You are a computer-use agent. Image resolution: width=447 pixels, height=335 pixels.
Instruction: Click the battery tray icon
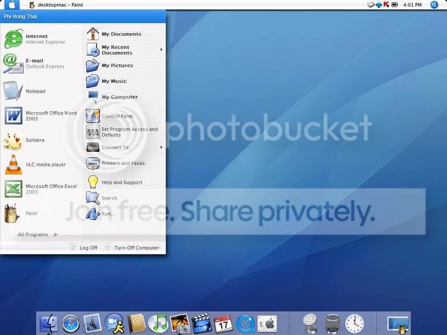(x=394, y=4)
